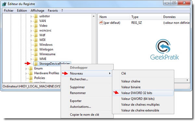This screenshot has height=121, width=195.
Task: Open the Edition menu
Action: [22, 11]
